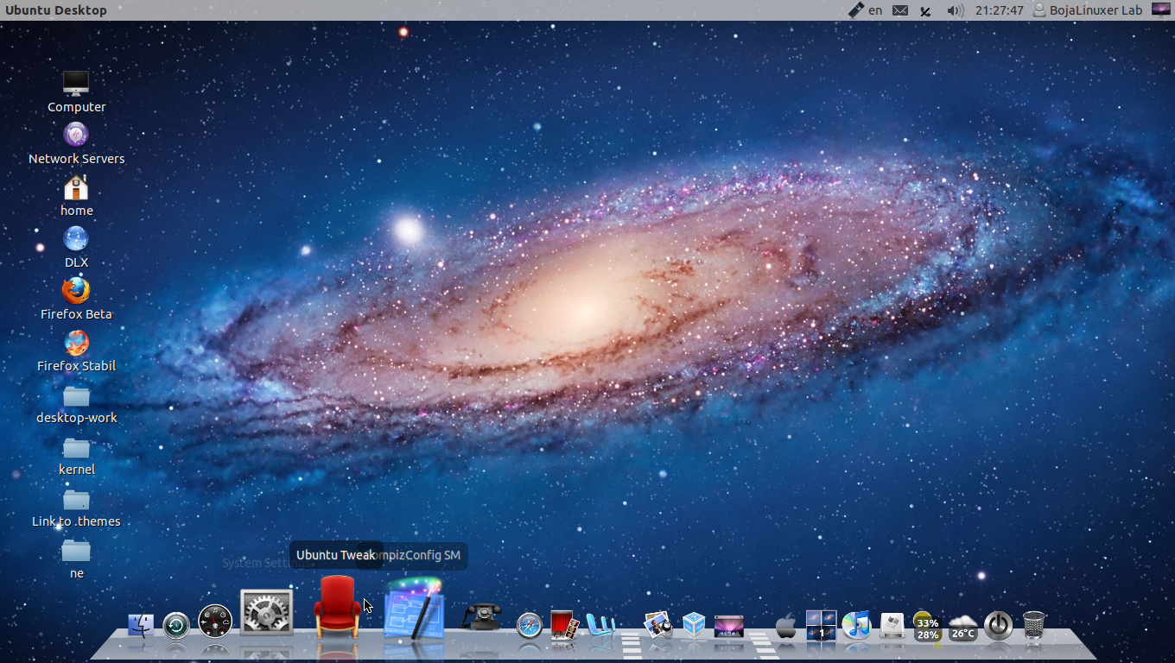Open the Preview photos icon in dock
The height and width of the screenshot is (663, 1175).
click(658, 625)
